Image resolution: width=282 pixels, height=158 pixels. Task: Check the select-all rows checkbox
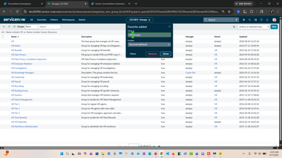click(3, 37)
